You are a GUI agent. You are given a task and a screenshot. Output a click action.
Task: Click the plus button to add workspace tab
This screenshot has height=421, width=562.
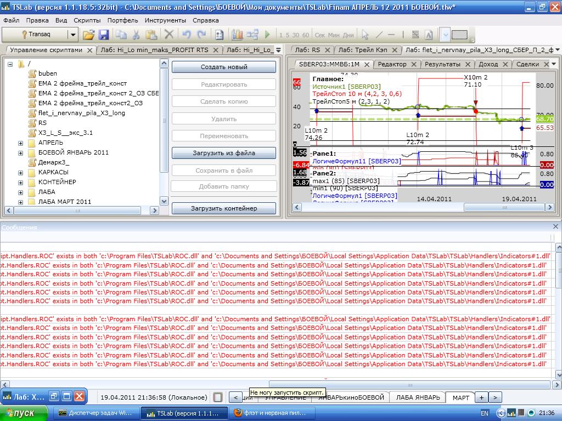[481, 397]
